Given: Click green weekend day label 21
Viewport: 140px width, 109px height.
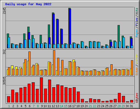Looking at the screenshot, I should pos(90,106).
